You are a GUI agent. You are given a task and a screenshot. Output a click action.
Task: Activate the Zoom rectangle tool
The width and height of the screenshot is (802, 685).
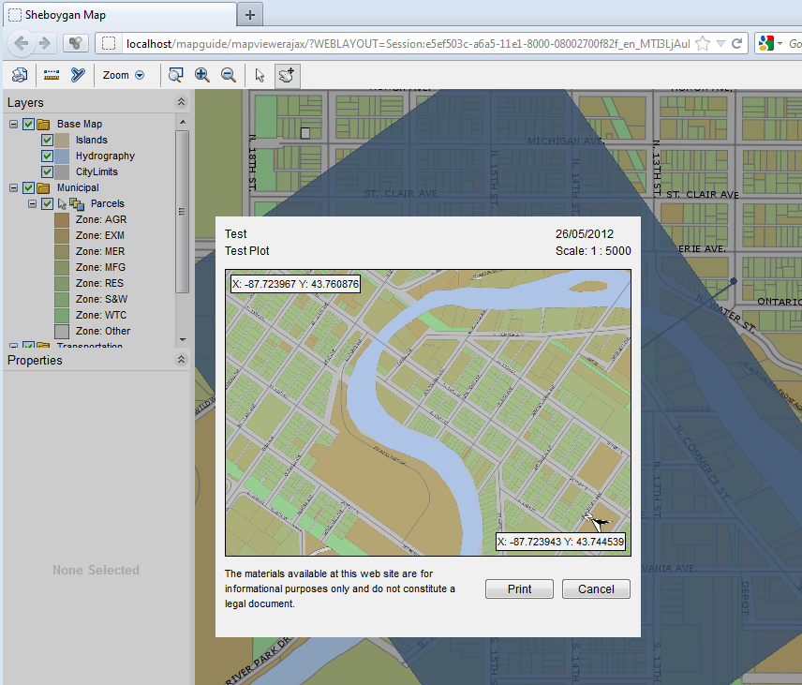pyautogui.click(x=175, y=75)
